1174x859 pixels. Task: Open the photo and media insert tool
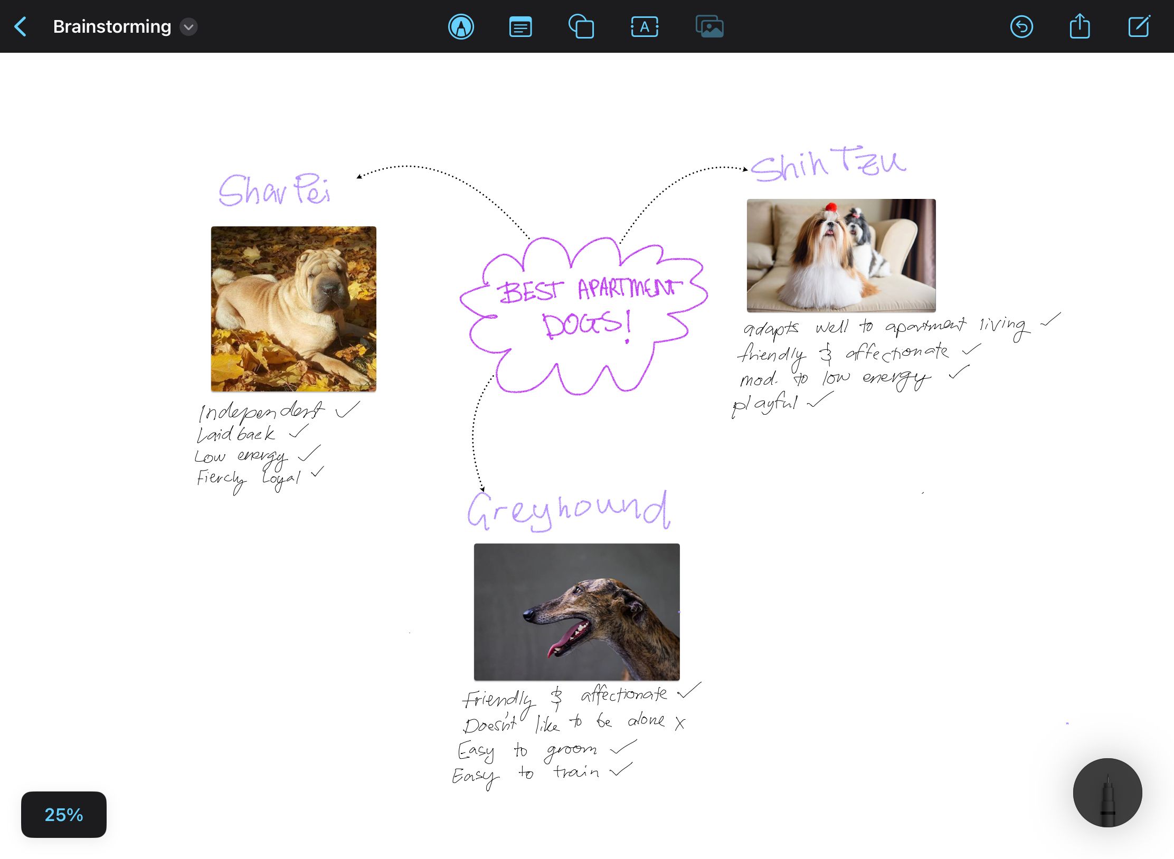click(x=709, y=26)
